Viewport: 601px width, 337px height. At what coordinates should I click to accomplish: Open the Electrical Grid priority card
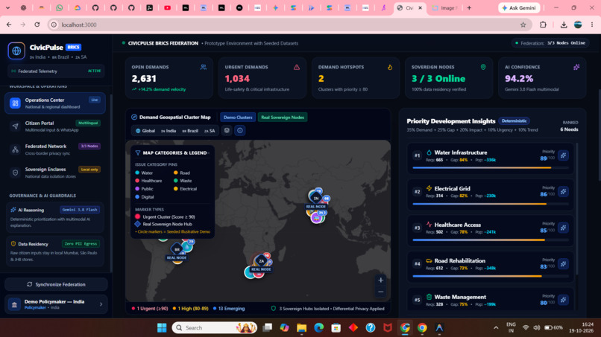[490, 194]
